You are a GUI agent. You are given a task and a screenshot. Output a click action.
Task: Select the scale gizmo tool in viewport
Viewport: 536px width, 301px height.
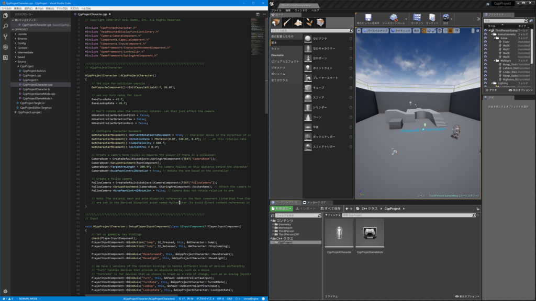click(434, 31)
